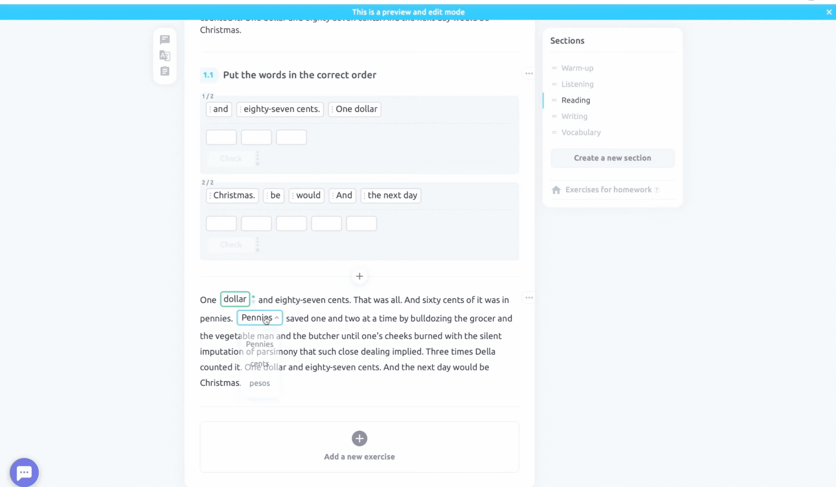
Task: Click the chat notes icon in left toolbar
Action: 164,40
